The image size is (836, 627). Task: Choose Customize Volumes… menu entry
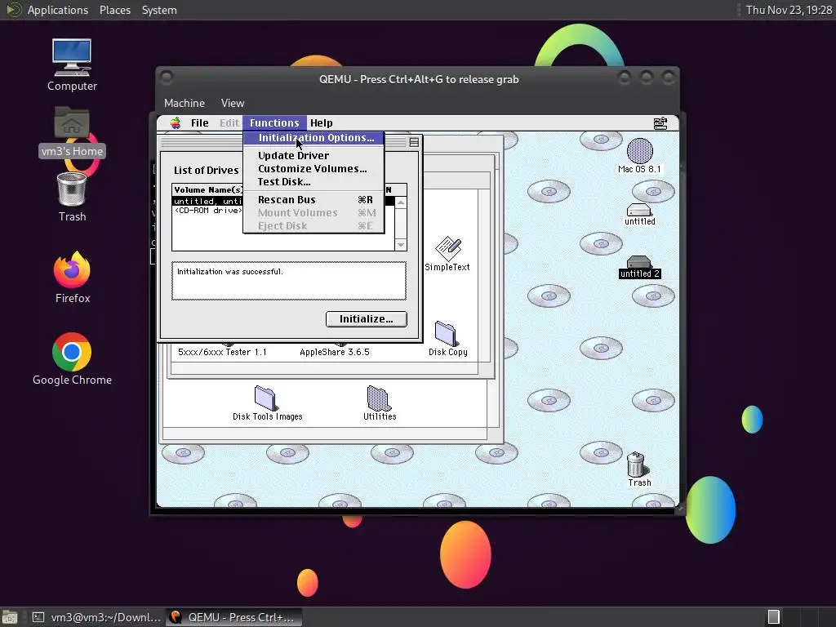point(313,169)
